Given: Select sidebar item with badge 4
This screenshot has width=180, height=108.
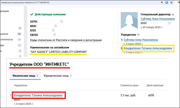Looking at the screenshot, I should pyautogui.click(x=20, y=28).
